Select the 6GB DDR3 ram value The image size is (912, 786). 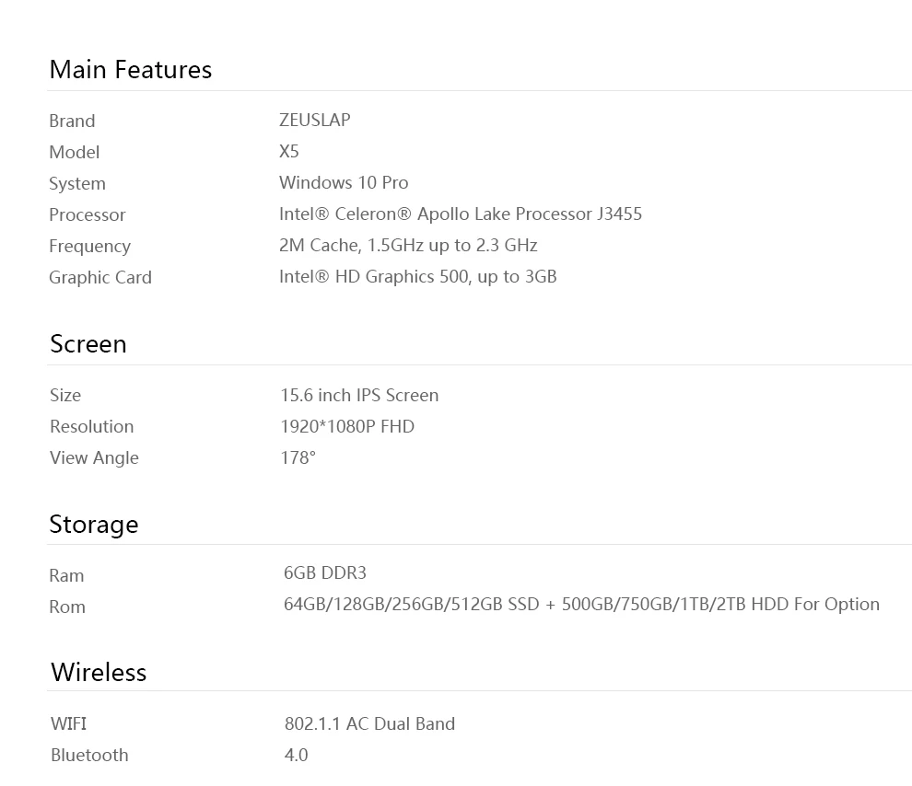pyautogui.click(x=325, y=573)
